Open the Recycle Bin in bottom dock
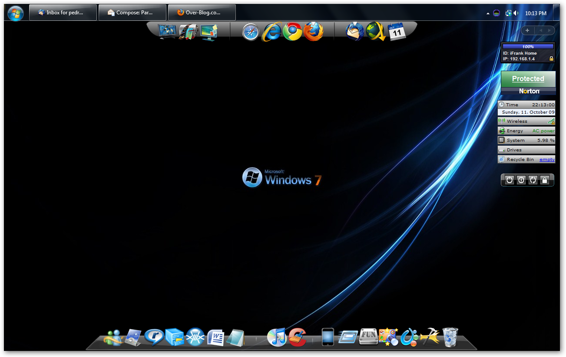This screenshot has width=566, height=357. point(450,337)
